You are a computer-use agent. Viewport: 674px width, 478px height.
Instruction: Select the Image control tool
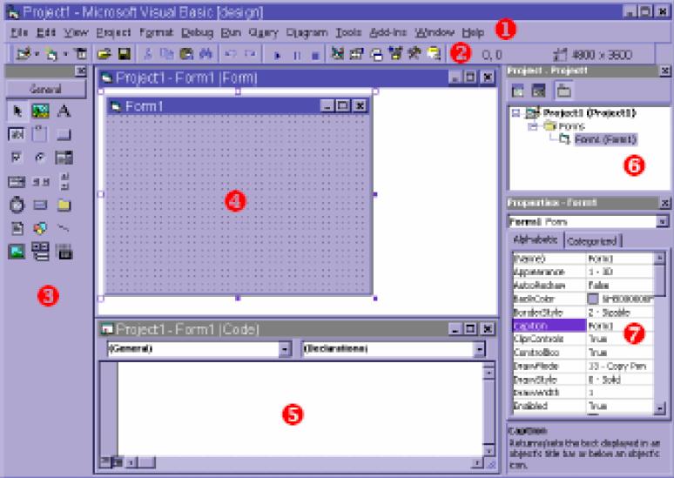[17, 252]
